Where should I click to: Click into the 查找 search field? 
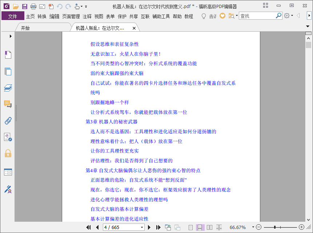[x=257, y=16]
